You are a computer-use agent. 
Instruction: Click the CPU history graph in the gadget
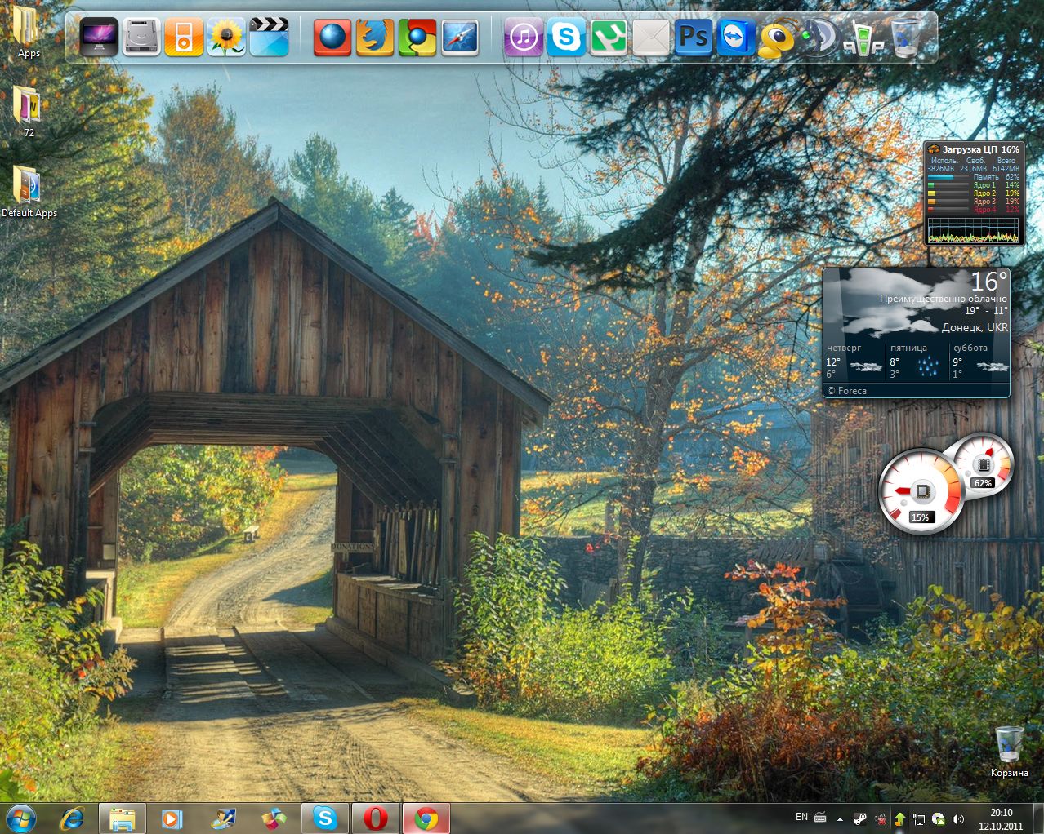click(974, 230)
